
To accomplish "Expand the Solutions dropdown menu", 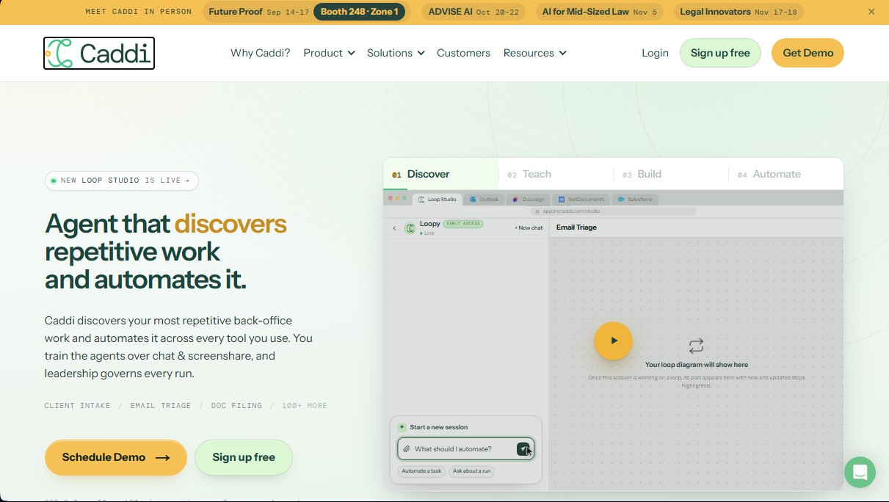I will (x=396, y=53).
